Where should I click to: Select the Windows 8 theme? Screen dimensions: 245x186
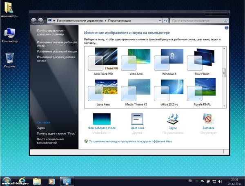pos(169,62)
